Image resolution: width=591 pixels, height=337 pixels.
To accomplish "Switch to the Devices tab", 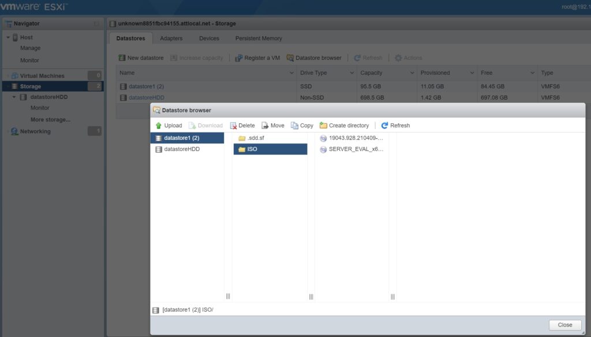I will [x=209, y=39].
